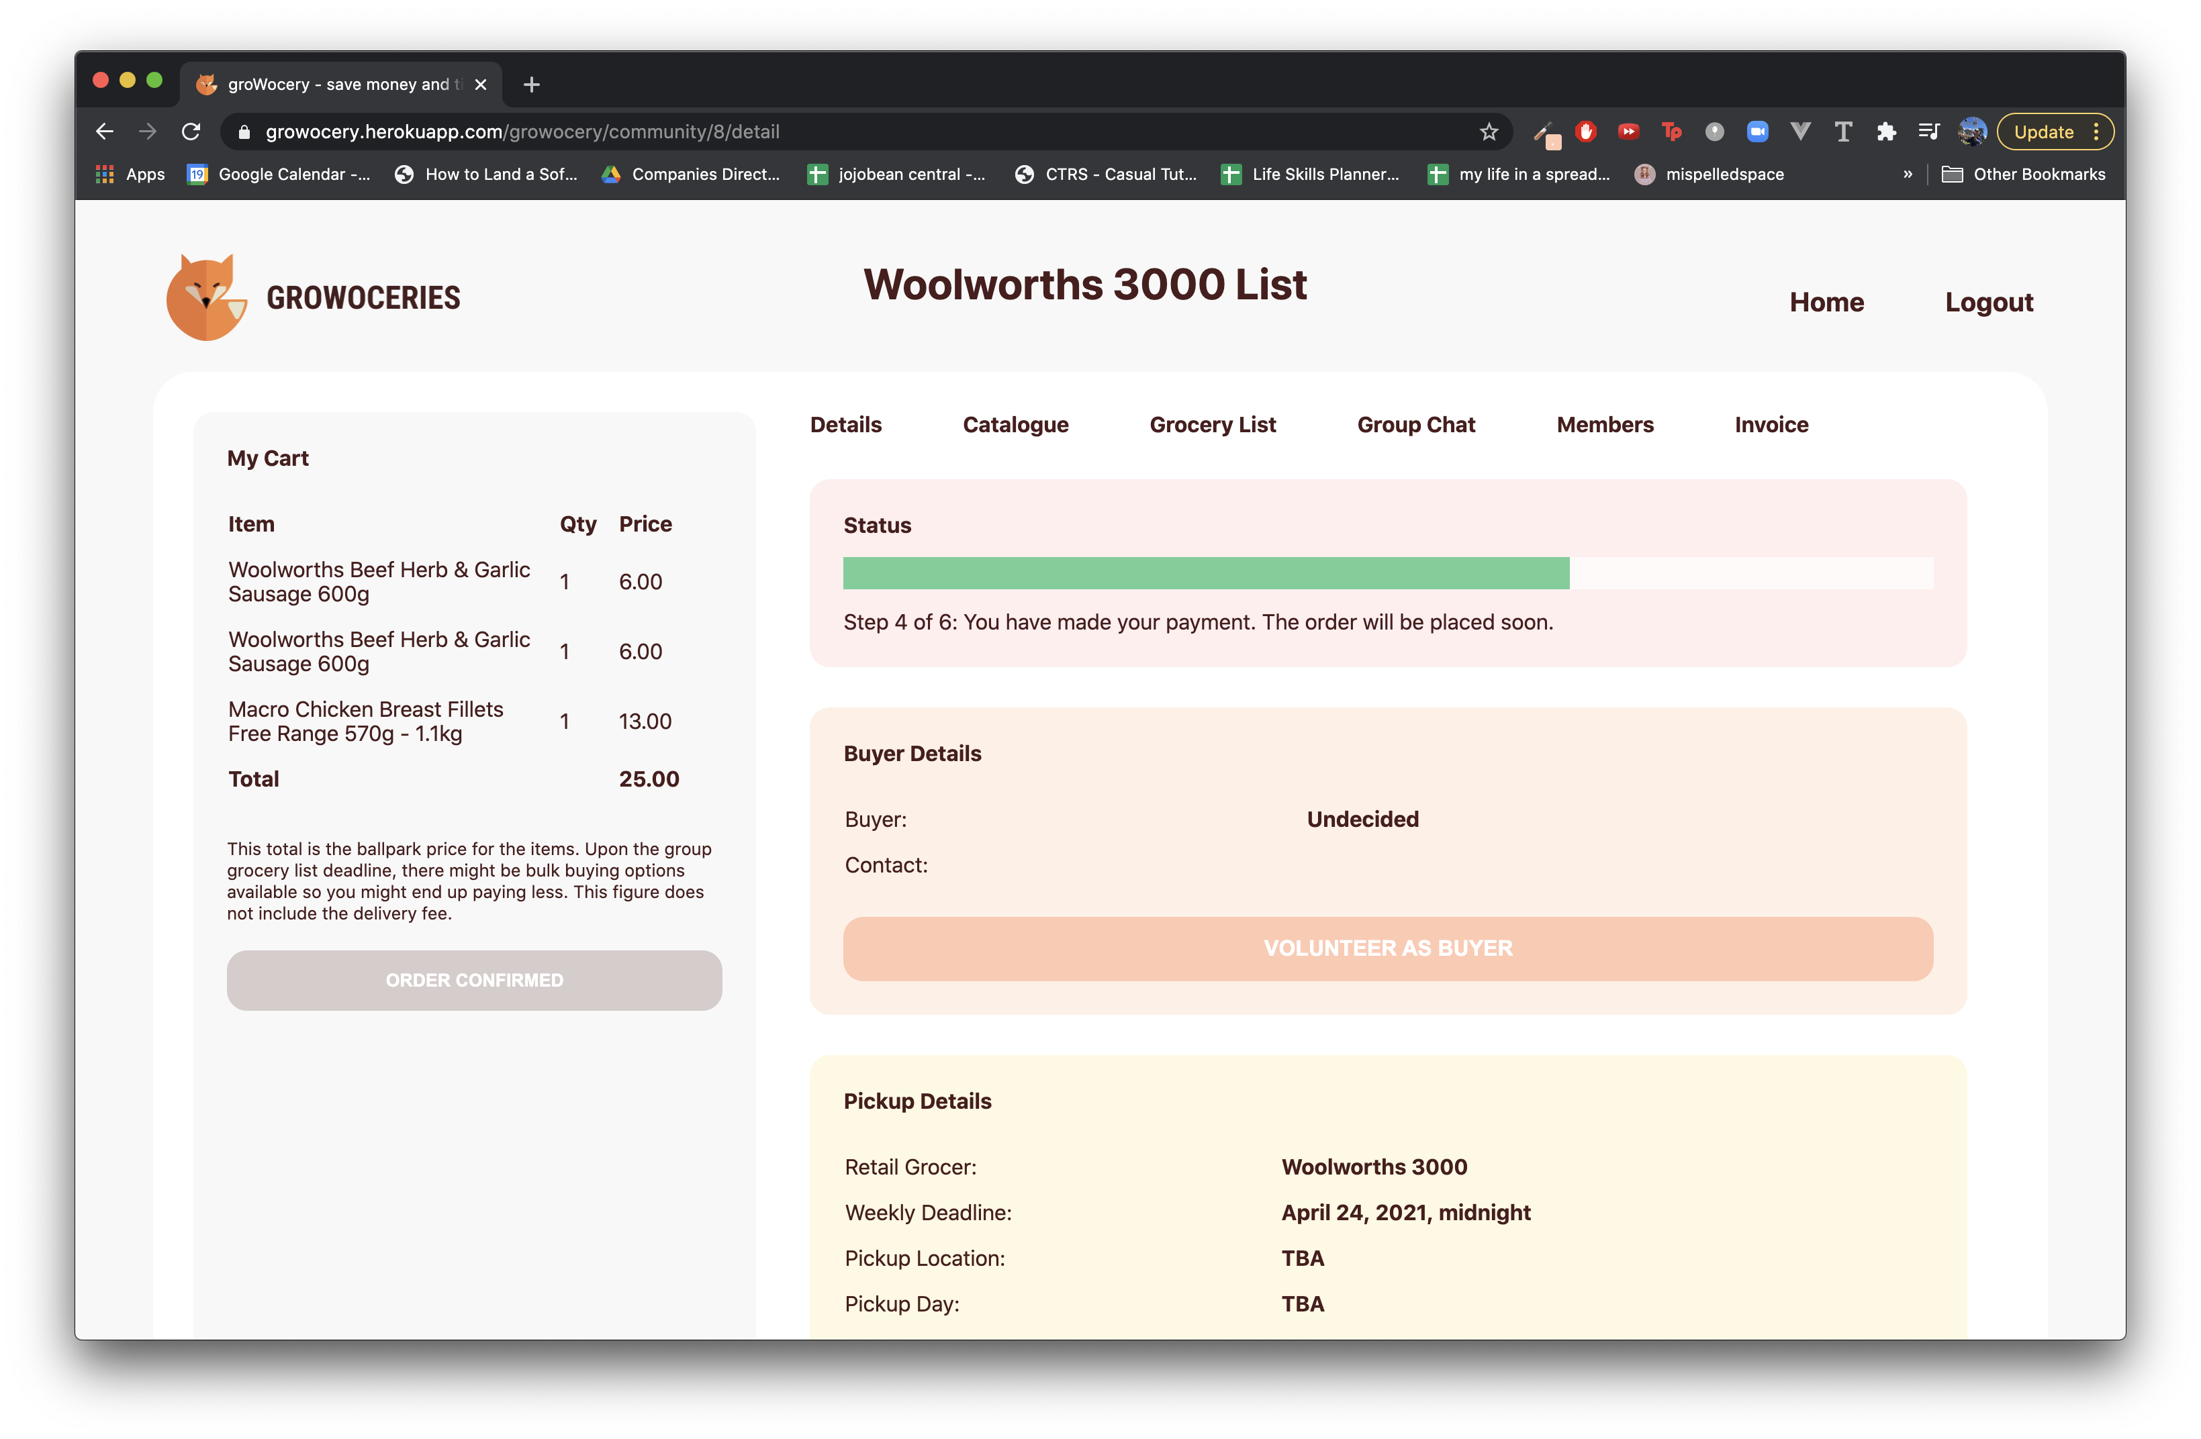Switch to the Catalogue tab
The height and width of the screenshot is (1439, 2201).
coord(1015,424)
